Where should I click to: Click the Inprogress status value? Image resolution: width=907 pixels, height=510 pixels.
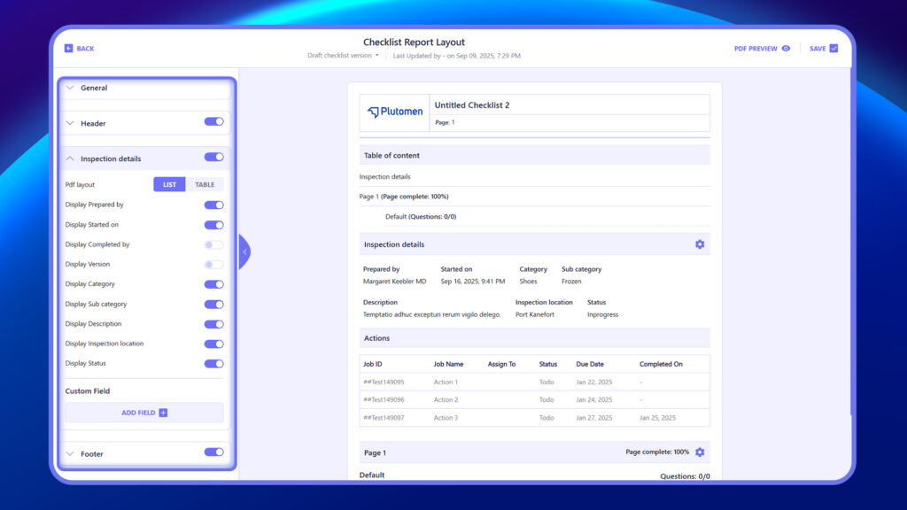click(602, 314)
